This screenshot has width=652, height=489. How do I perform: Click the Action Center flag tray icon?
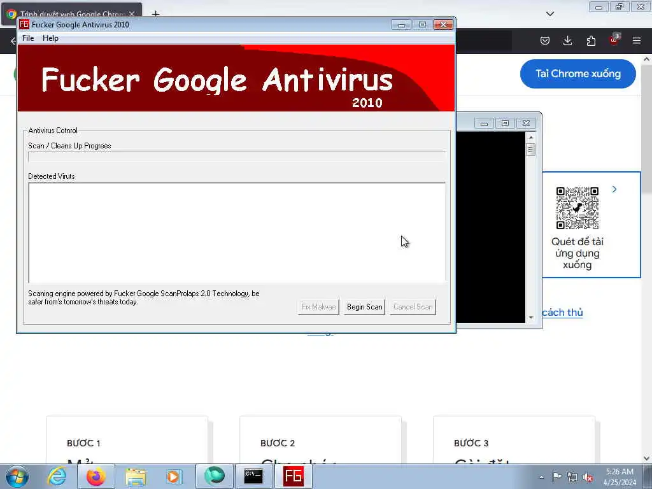click(x=556, y=477)
